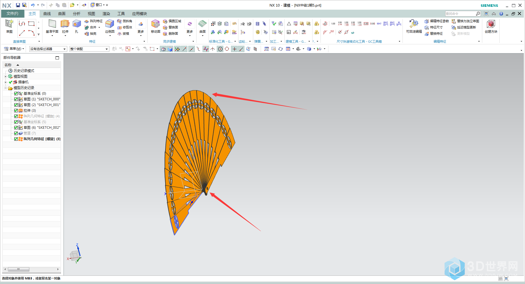Open the 整个装配 scope dropdown

pyautogui.click(x=89, y=49)
